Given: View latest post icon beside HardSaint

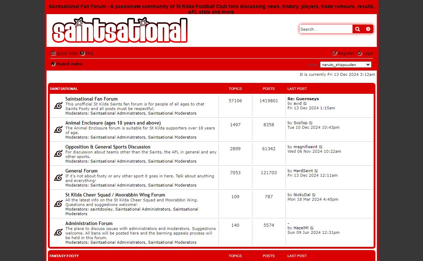Looking at the screenshot, I should (x=316, y=171).
